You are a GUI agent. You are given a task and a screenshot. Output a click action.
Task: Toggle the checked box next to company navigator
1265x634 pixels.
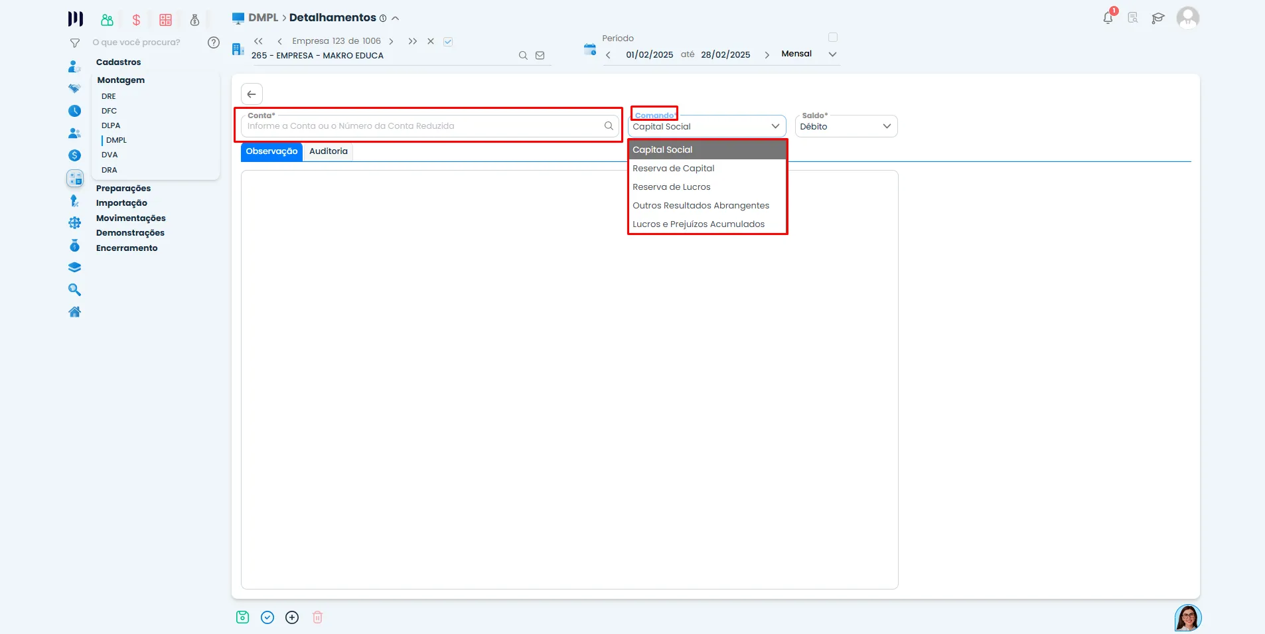point(448,41)
